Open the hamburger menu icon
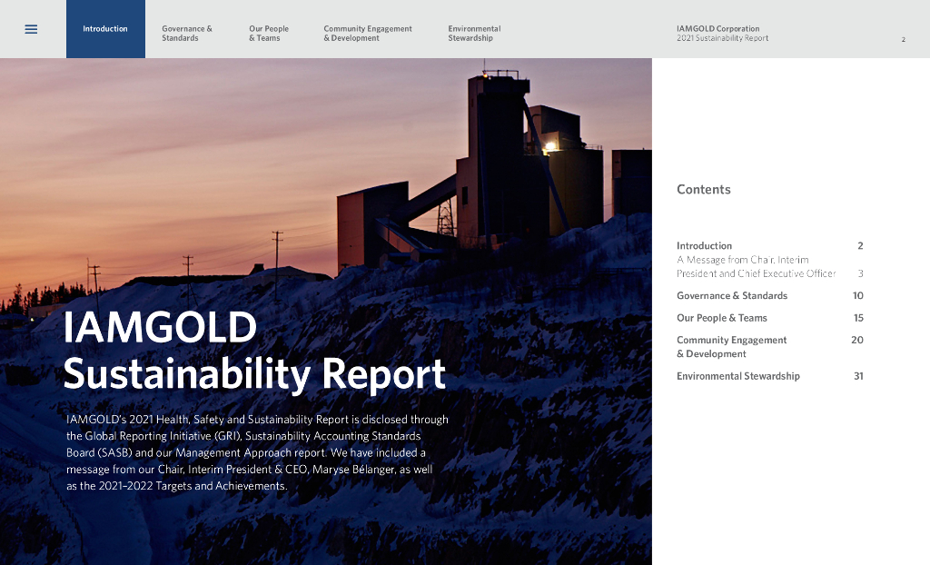This screenshot has height=565, width=930. coord(31,29)
